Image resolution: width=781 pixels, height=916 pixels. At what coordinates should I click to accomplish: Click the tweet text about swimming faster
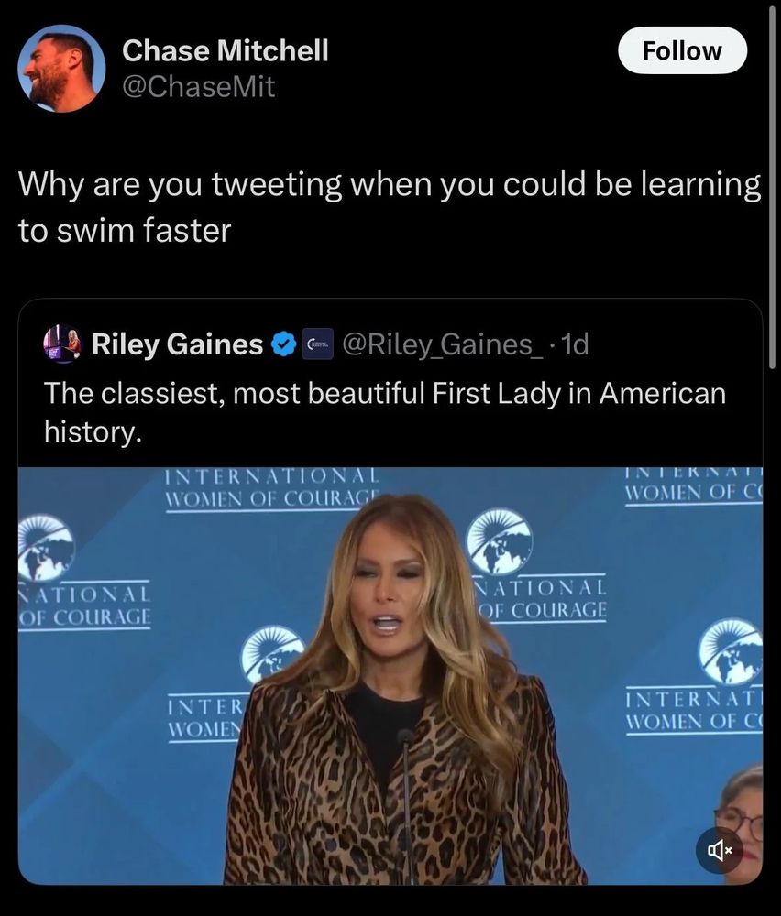(390, 207)
